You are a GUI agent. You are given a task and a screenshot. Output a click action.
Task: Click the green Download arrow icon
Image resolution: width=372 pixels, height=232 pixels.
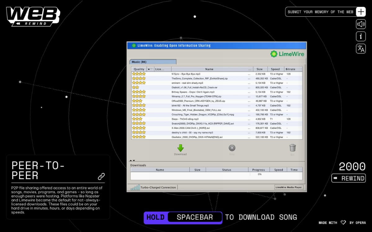click(180, 148)
